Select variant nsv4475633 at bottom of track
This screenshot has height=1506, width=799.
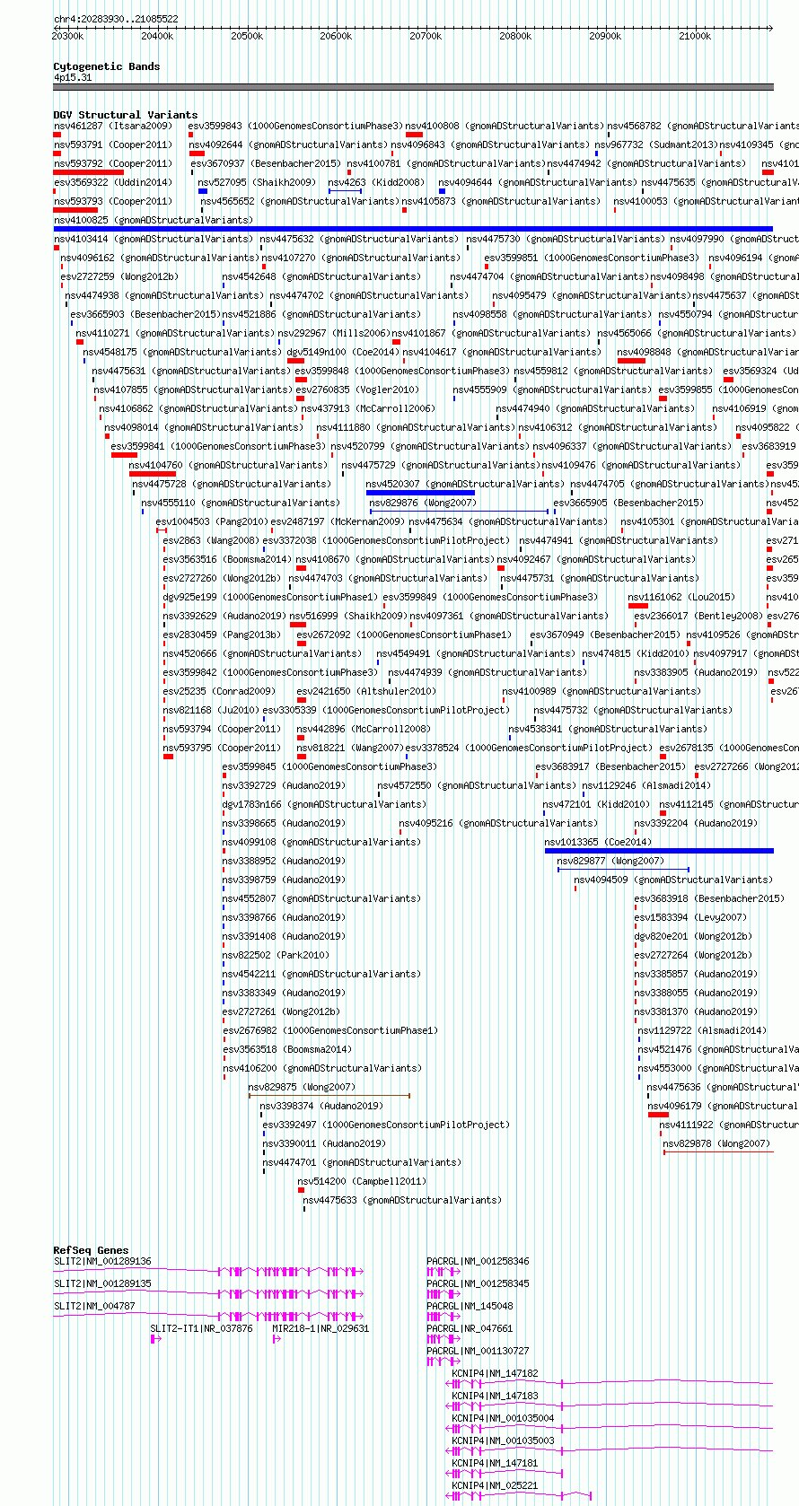tap(402, 1200)
